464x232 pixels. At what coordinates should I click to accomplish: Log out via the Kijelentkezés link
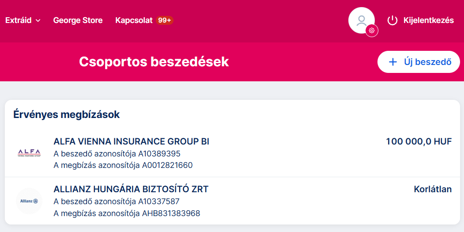(428, 20)
